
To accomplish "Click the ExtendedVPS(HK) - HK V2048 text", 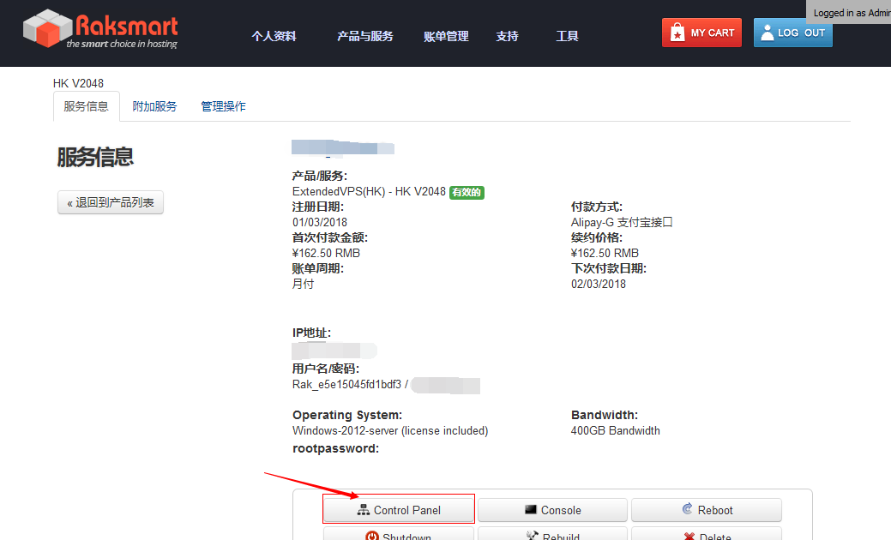I will pyautogui.click(x=369, y=192).
